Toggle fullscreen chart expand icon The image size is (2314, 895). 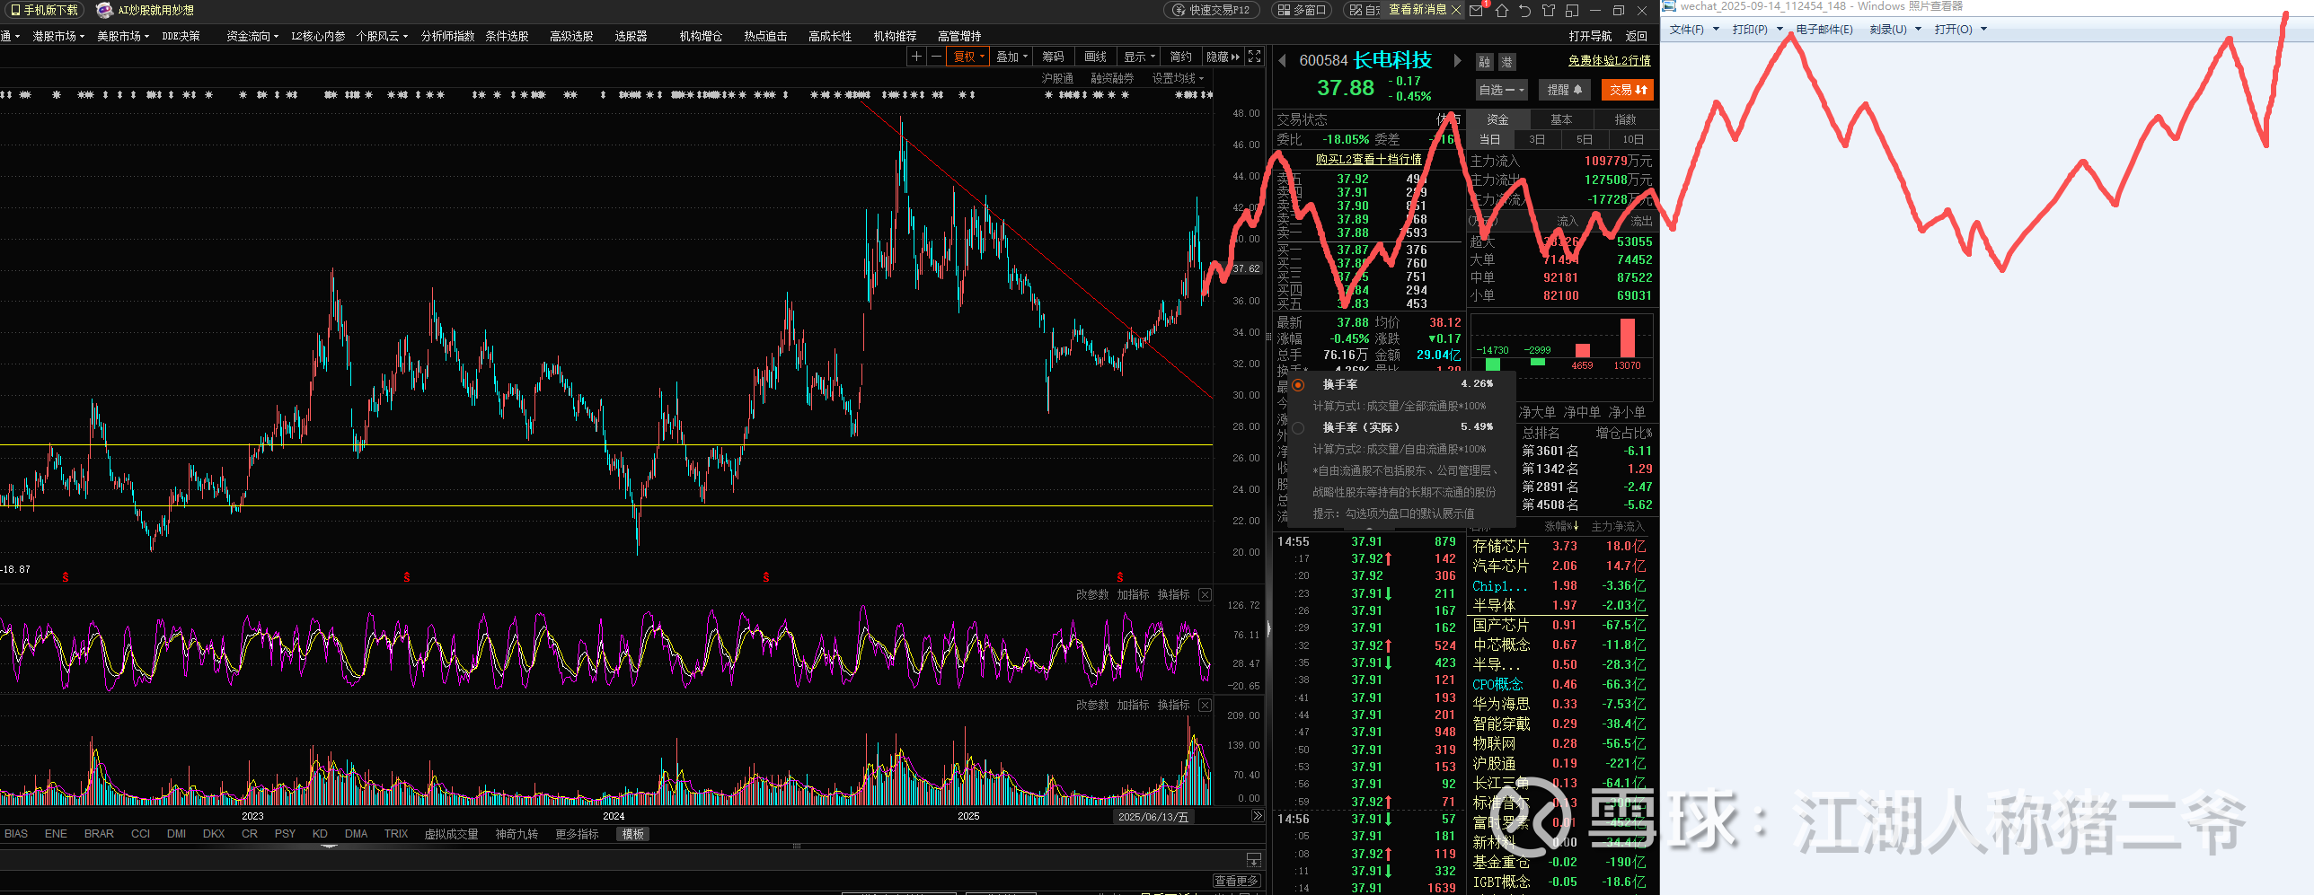[1255, 57]
